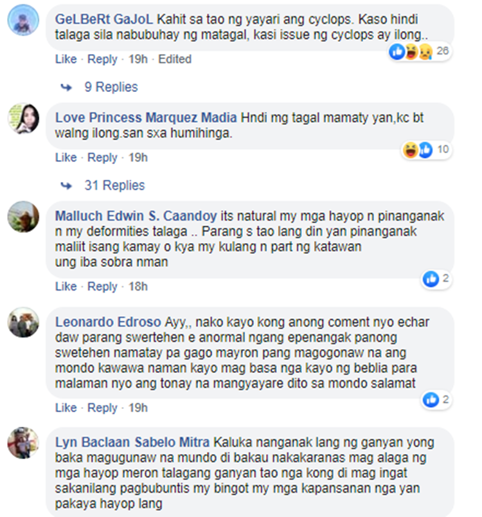Open Leonardo Edroso's profile photo
This screenshot has height=517, width=482.
click(23, 322)
